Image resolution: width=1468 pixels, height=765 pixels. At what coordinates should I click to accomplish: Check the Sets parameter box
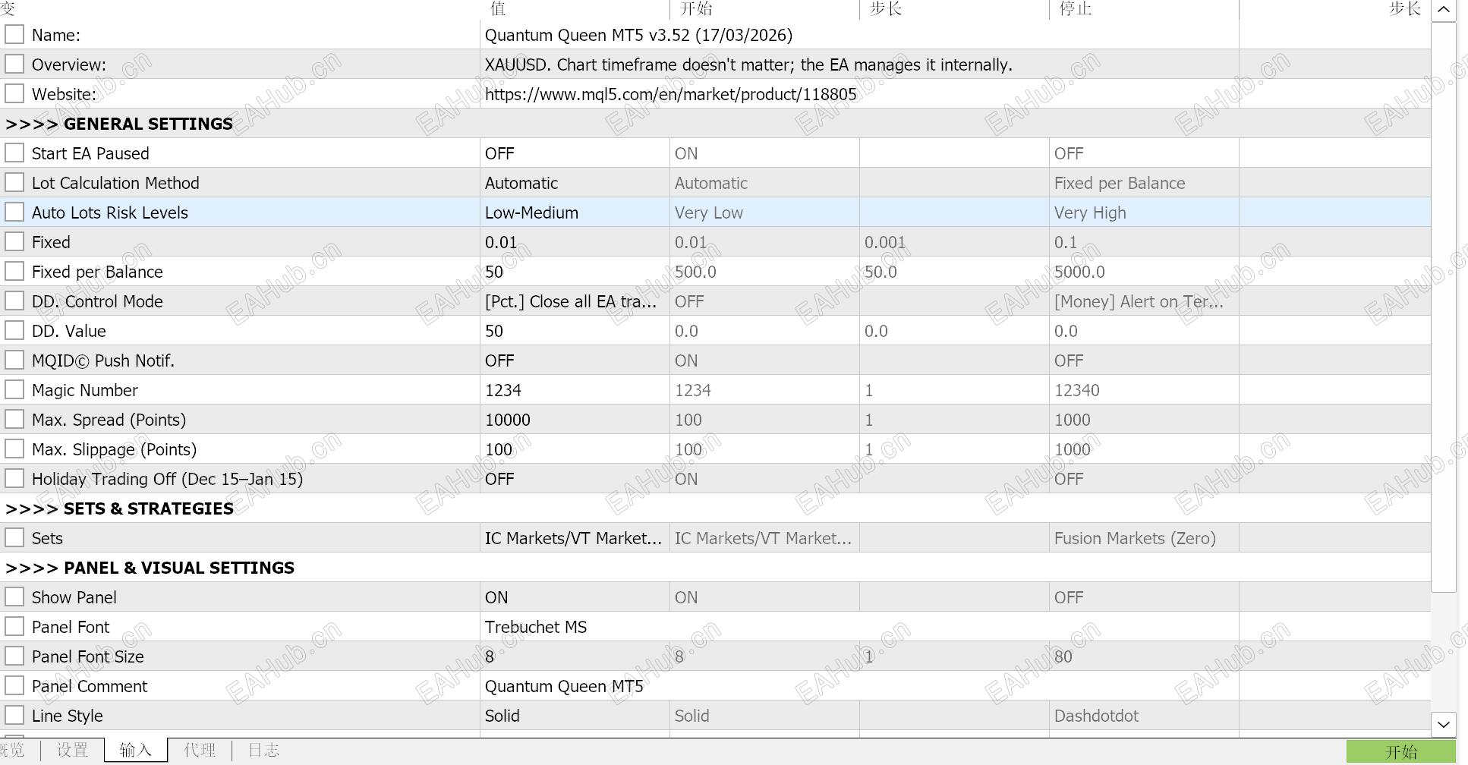point(14,538)
